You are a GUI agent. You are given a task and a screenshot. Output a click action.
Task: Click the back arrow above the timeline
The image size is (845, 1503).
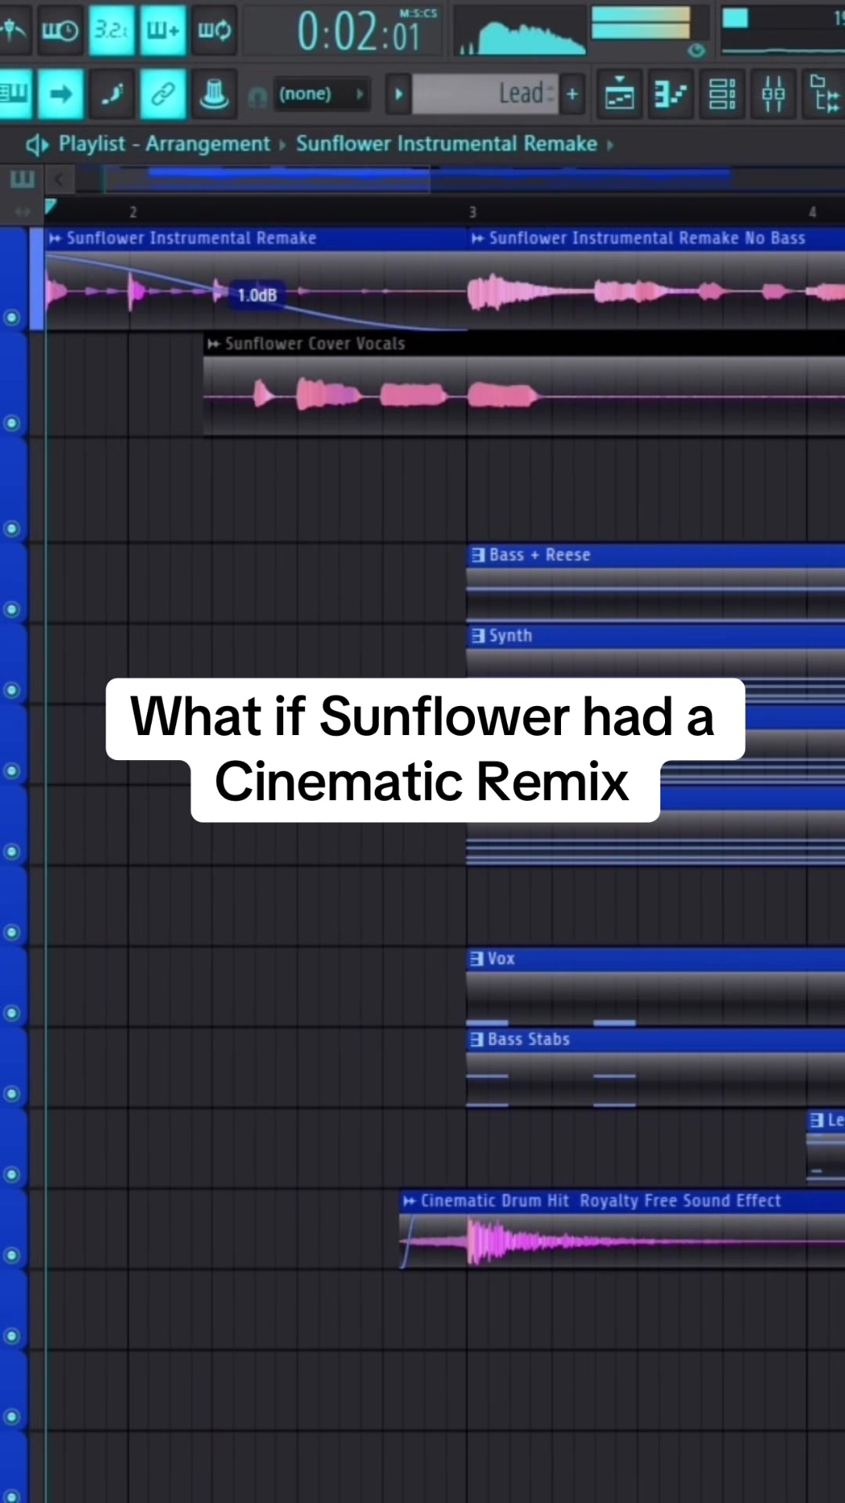point(59,180)
